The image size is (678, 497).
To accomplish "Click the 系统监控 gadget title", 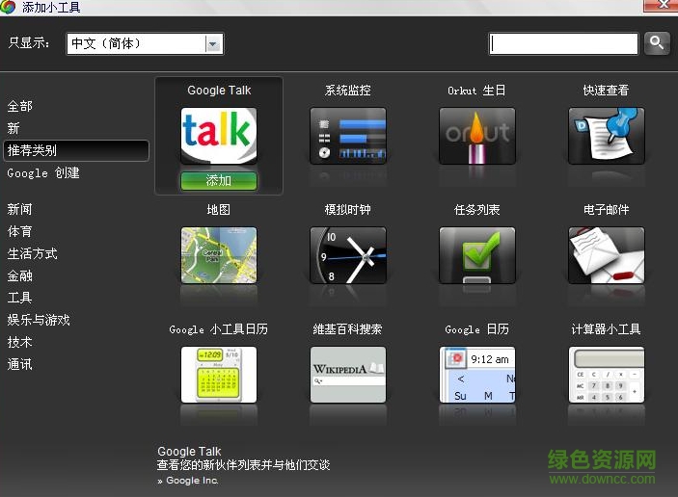I will pyautogui.click(x=347, y=91).
